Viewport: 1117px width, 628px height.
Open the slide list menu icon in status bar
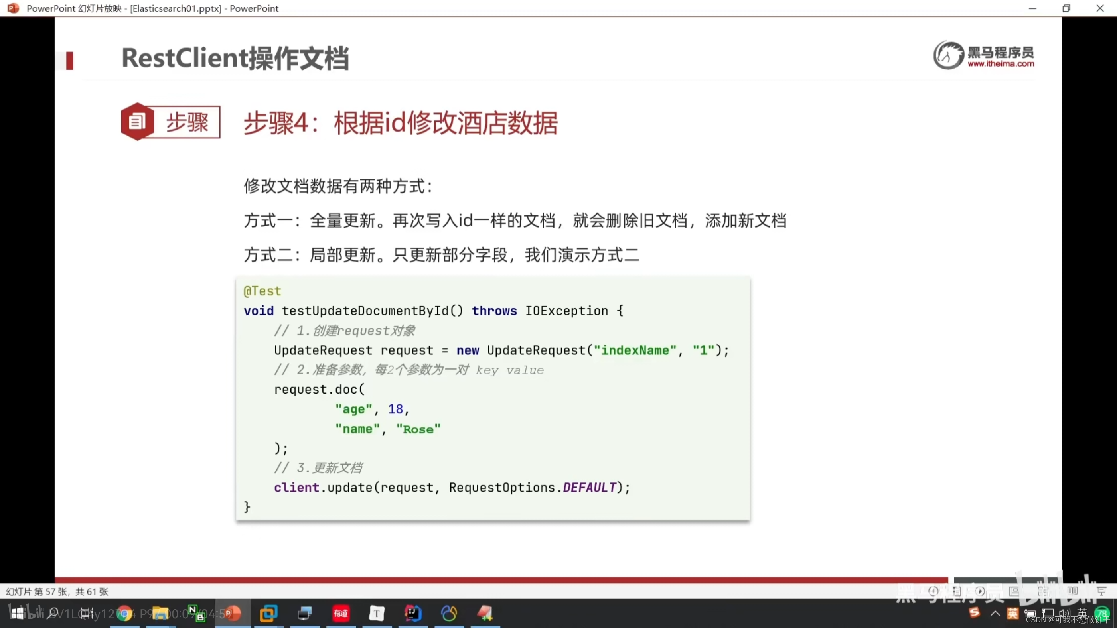(957, 591)
